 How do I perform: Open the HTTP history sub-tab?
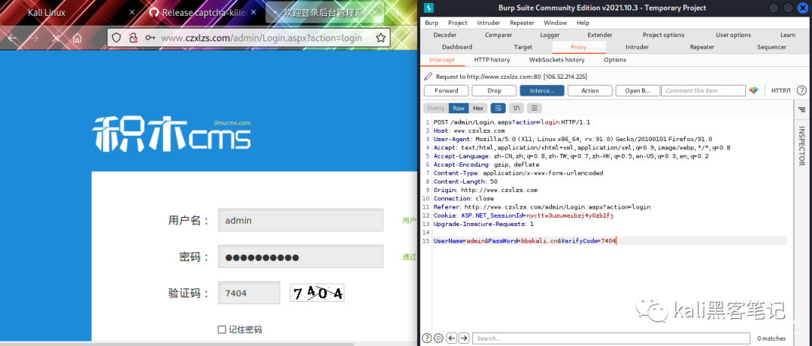coord(492,60)
